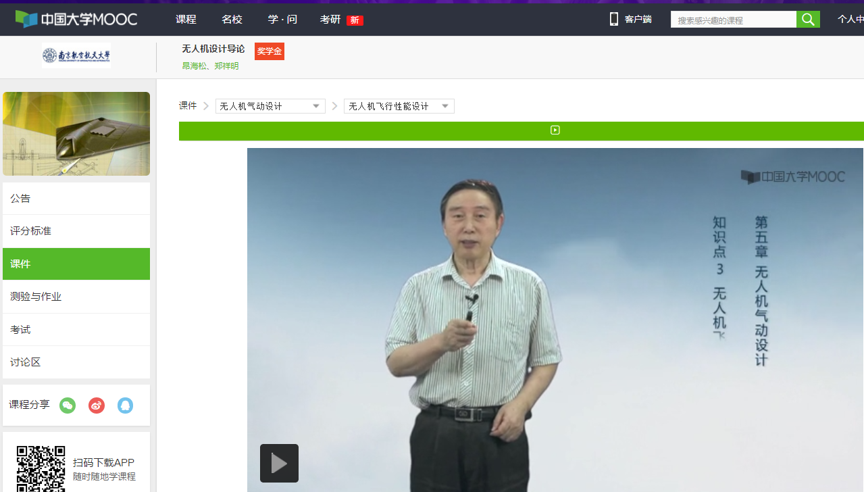This screenshot has width=864, height=492.
Task: Open the 名校 navigation menu
Action: click(232, 20)
